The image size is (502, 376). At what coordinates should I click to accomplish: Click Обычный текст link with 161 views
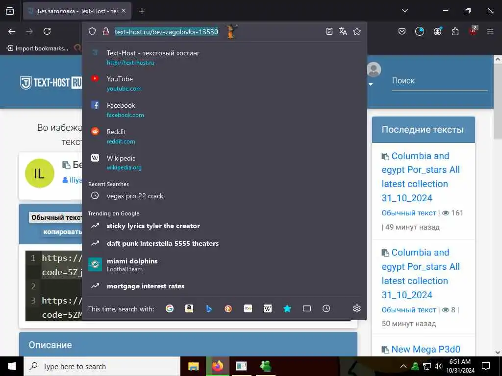point(408,213)
